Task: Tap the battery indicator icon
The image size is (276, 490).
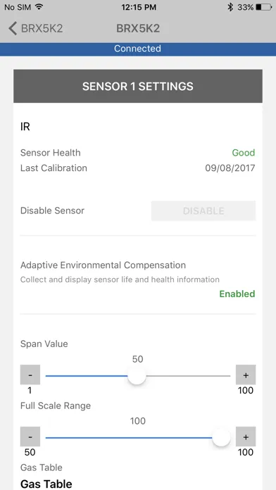Action: (264, 7)
